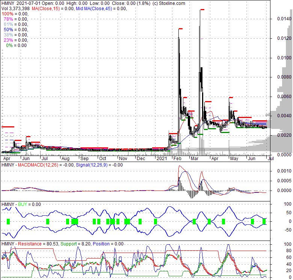Click the (c) Stoxline.com copyright text
The width and height of the screenshot is (293, 280).
click(169, 3)
